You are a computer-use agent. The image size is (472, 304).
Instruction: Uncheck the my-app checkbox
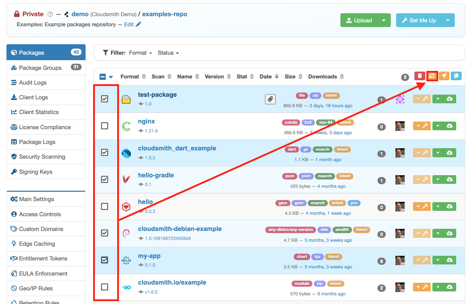click(x=104, y=260)
